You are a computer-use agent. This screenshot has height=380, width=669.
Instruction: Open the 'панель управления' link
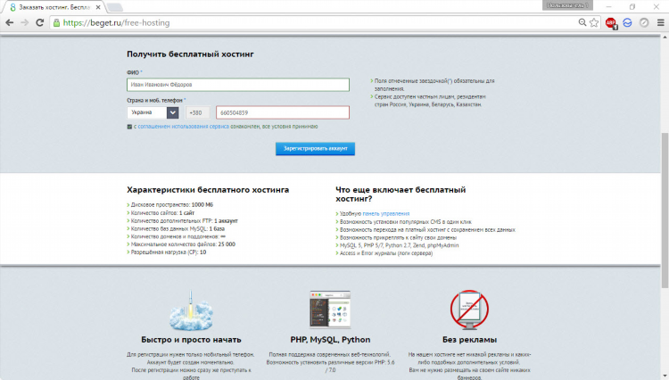(385, 214)
